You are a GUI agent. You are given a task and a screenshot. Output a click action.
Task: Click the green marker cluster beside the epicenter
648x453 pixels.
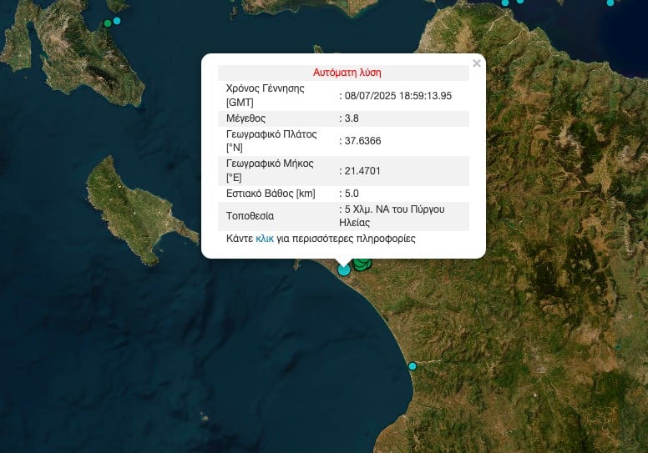[362, 264]
